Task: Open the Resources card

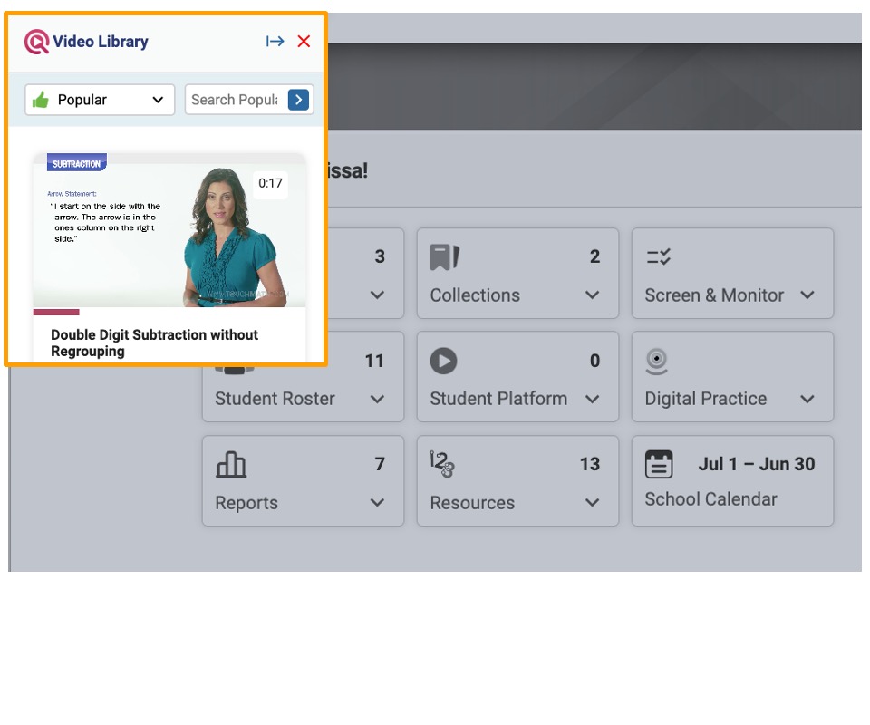Action: (x=517, y=481)
